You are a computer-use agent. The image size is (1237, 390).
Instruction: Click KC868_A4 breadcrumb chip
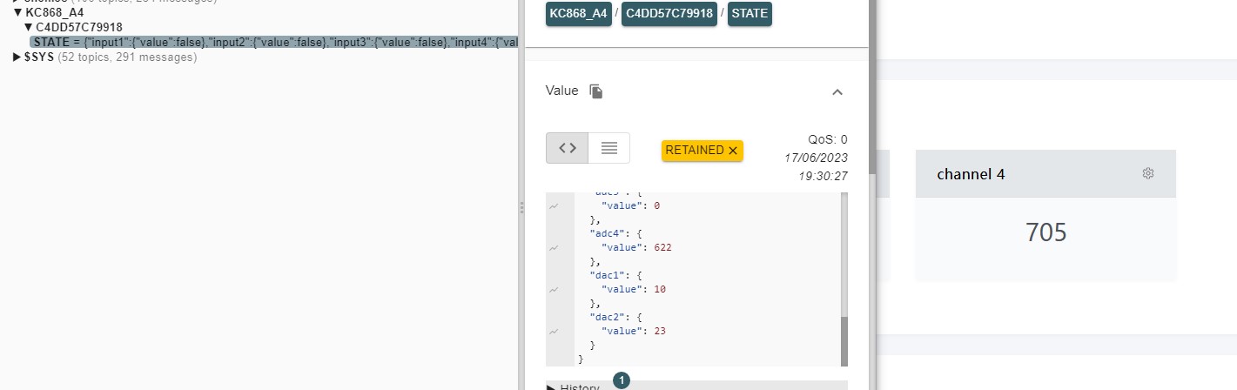(578, 14)
